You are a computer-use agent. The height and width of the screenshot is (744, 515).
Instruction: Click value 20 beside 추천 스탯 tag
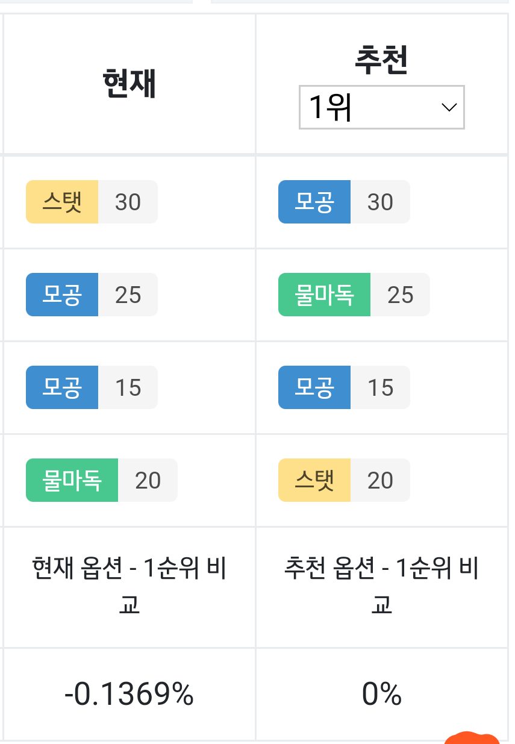click(380, 480)
